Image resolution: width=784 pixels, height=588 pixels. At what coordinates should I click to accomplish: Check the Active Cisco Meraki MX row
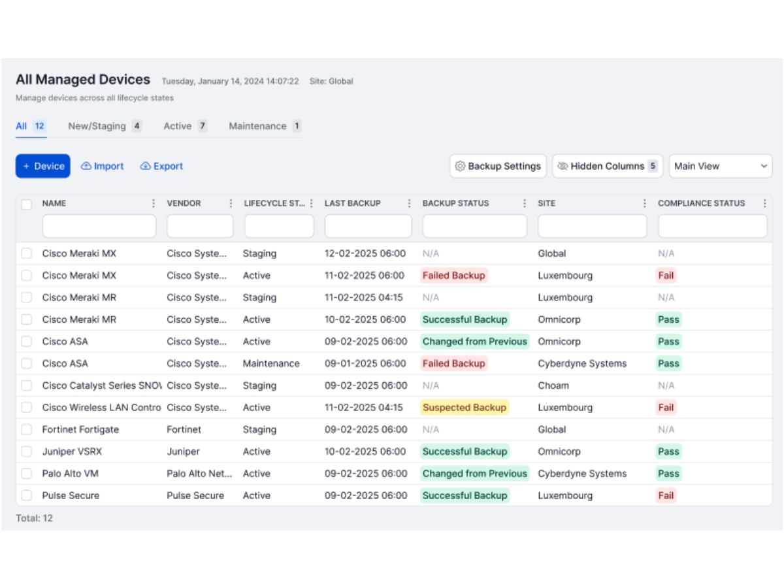(x=27, y=276)
